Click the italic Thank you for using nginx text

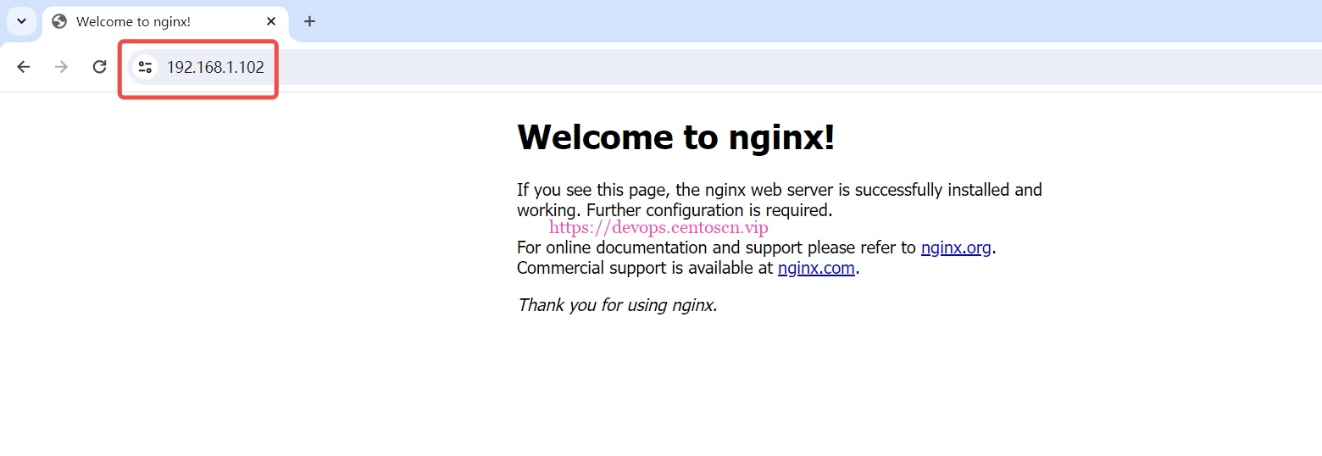(x=617, y=305)
